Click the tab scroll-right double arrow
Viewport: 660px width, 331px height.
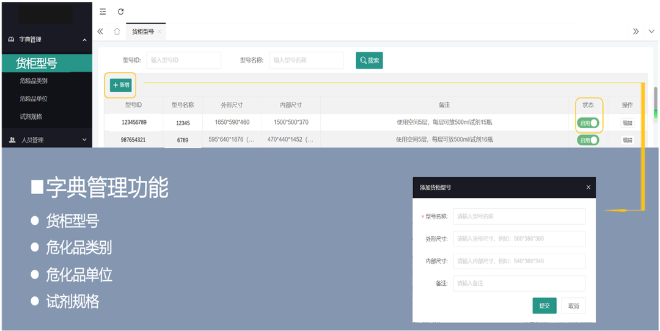tap(636, 32)
